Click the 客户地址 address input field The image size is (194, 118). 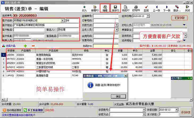[46, 25]
